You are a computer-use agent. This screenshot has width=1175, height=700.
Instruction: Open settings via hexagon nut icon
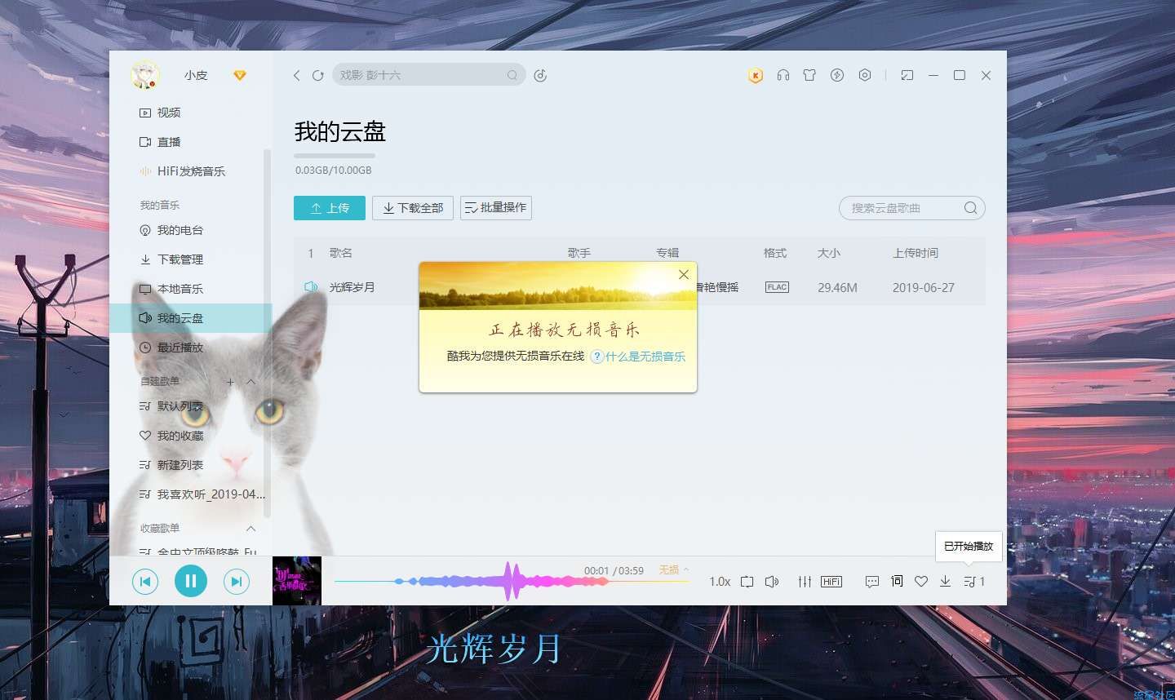click(865, 75)
